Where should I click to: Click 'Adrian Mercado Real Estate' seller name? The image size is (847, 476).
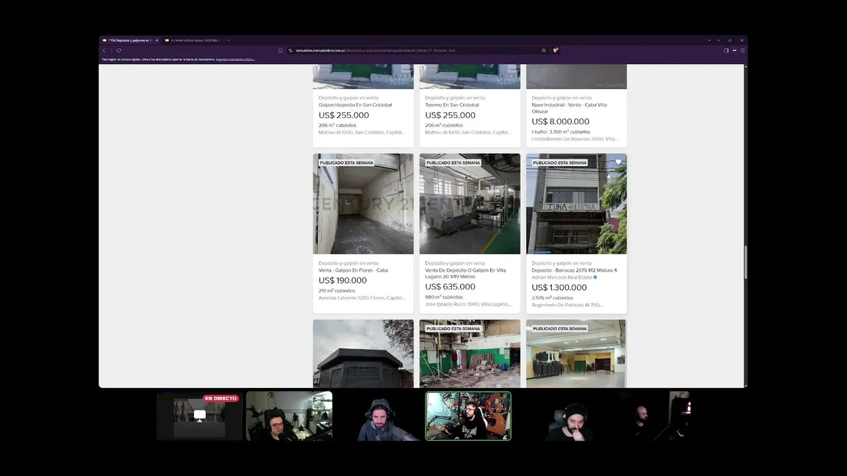pyautogui.click(x=562, y=277)
